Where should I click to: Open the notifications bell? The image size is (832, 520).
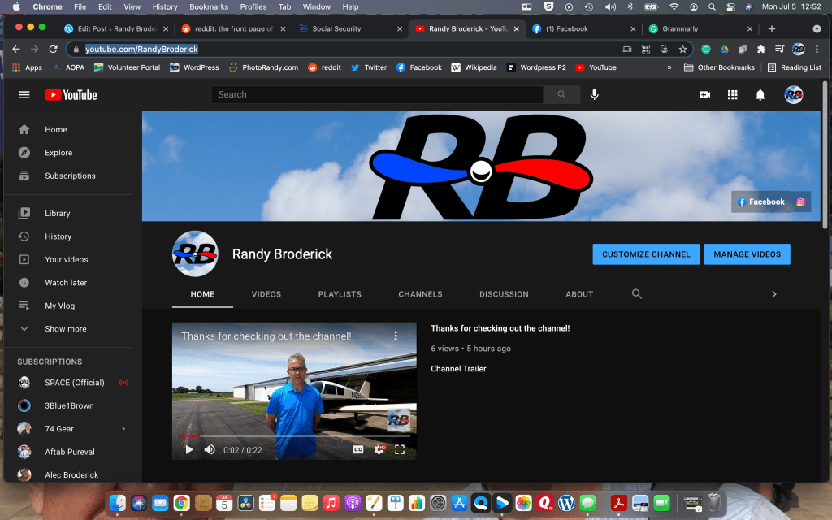[760, 95]
